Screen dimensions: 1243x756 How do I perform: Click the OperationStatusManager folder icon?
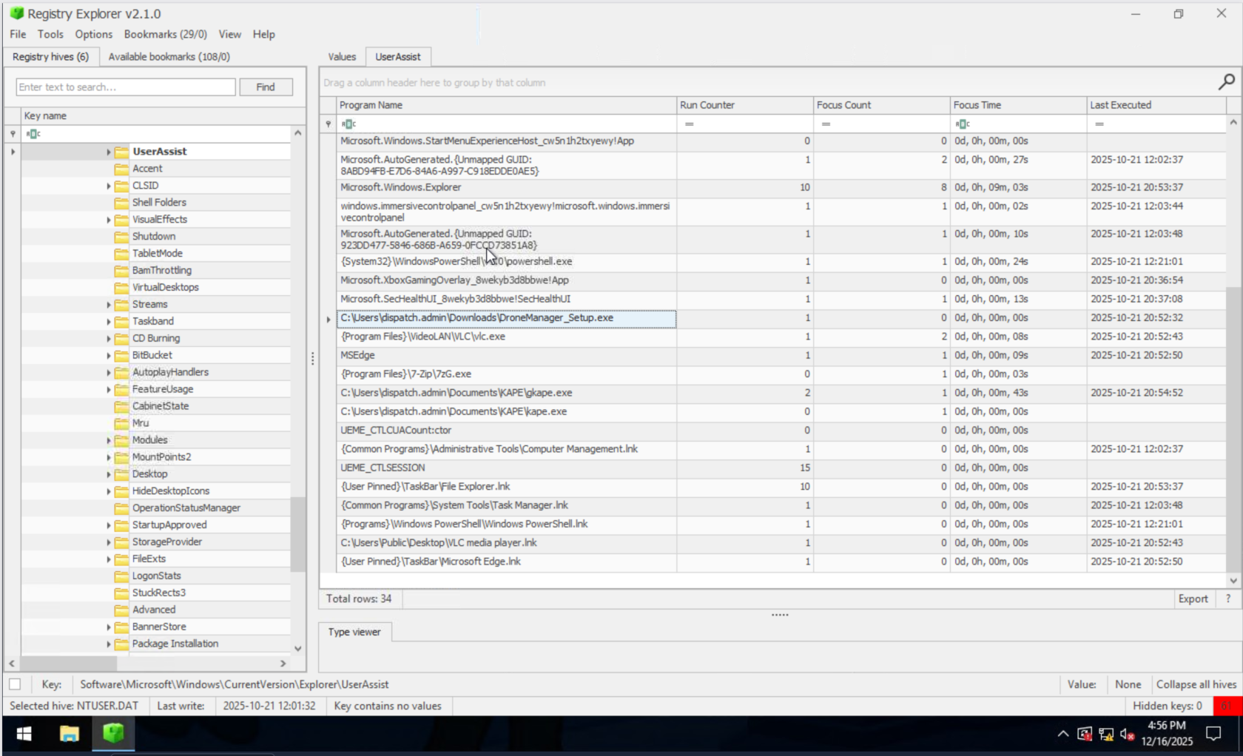coord(121,508)
